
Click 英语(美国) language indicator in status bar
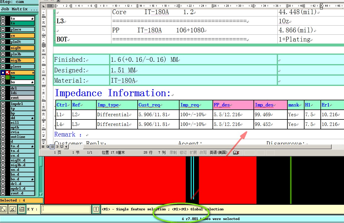[218, 152]
